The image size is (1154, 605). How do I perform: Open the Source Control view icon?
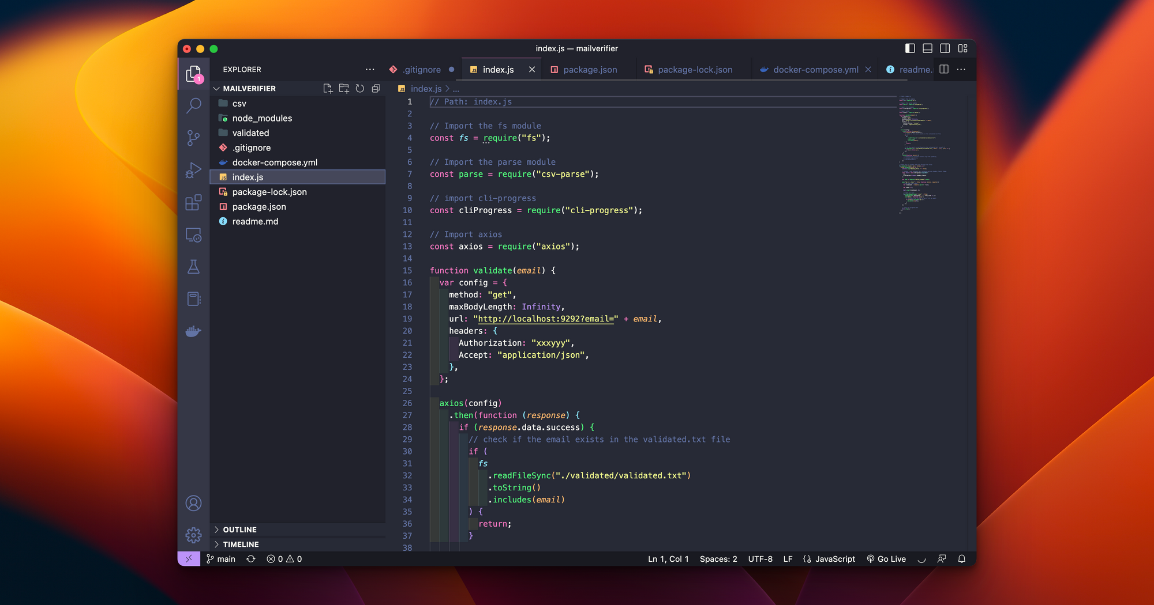click(193, 138)
